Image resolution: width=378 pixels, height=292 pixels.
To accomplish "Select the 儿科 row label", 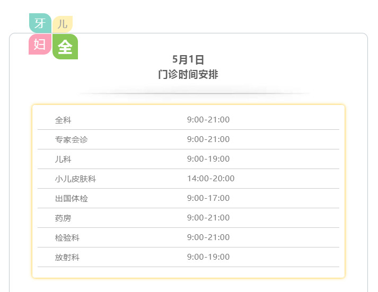I will [x=63, y=160].
